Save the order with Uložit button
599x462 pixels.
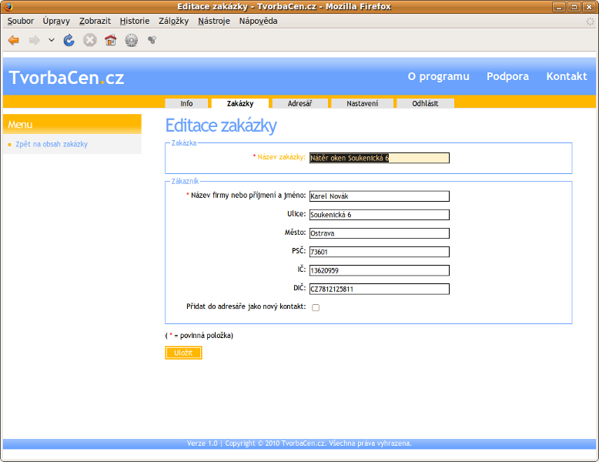coord(183,353)
